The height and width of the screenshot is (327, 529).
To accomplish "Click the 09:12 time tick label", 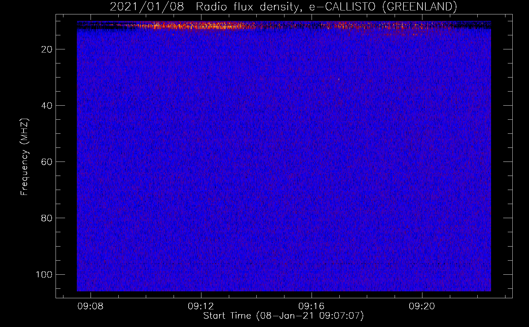I will pyautogui.click(x=201, y=306).
